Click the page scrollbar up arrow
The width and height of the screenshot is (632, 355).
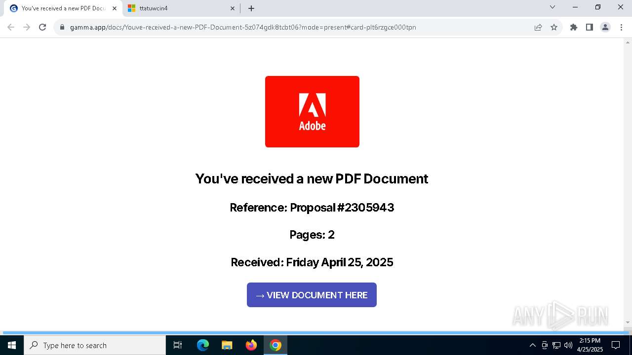coord(628,42)
